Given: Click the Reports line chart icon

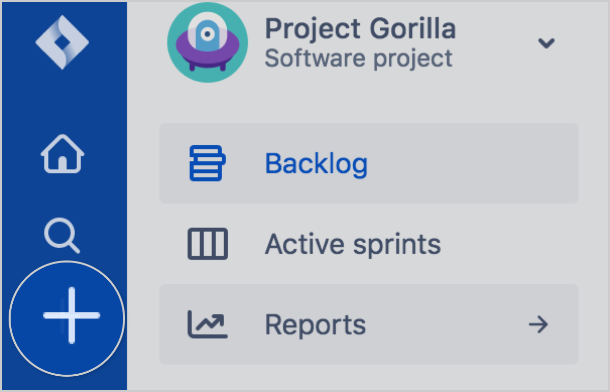Looking at the screenshot, I should [x=207, y=324].
